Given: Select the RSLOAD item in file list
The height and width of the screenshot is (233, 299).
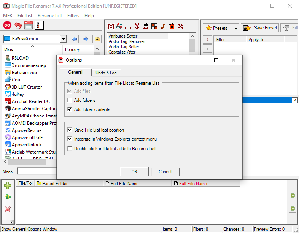Looking at the screenshot, I should coord(17,58).
